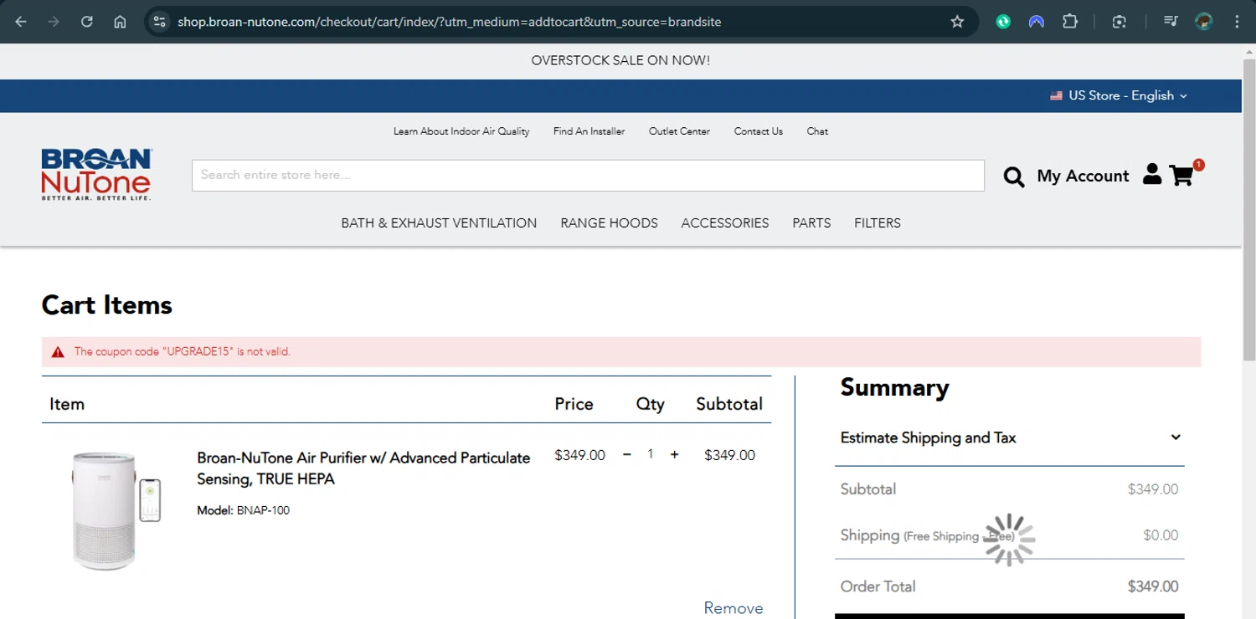Go to browser home page
Image resolution: width=1256 pixels, height=619 pixels.
[120, 22]
